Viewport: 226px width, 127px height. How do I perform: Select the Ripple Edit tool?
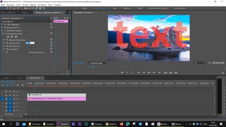pyautogui.click(x=14, y=8)
